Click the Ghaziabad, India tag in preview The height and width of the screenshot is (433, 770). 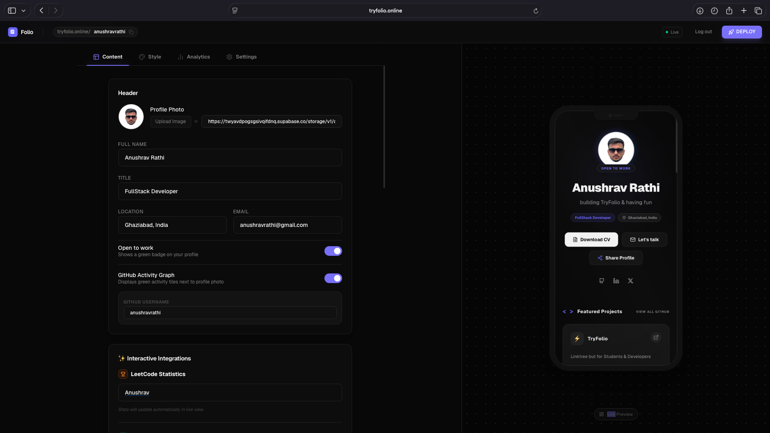(639, 218)
